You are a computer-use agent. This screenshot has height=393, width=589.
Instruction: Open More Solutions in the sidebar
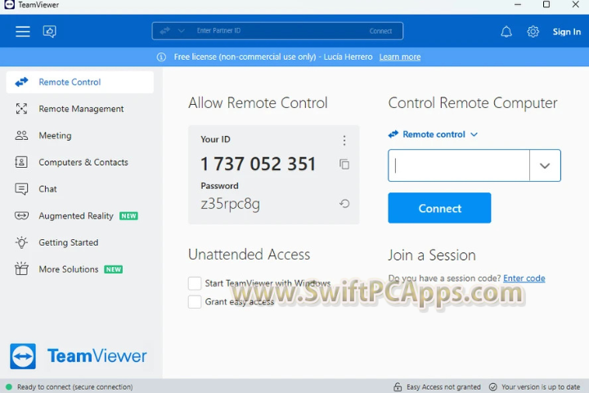click(80, 269)
